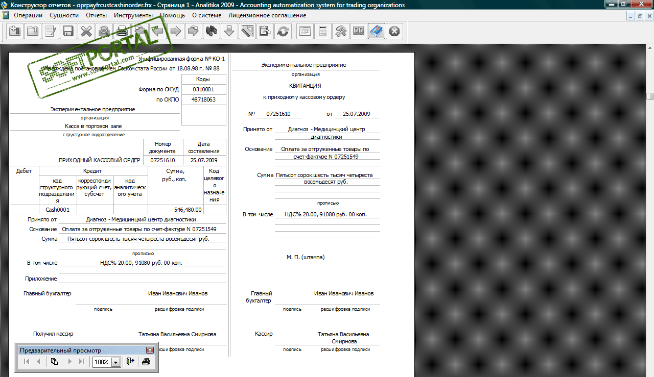
Task: Click the Cash0001 cell in the table
Action: 58,210
